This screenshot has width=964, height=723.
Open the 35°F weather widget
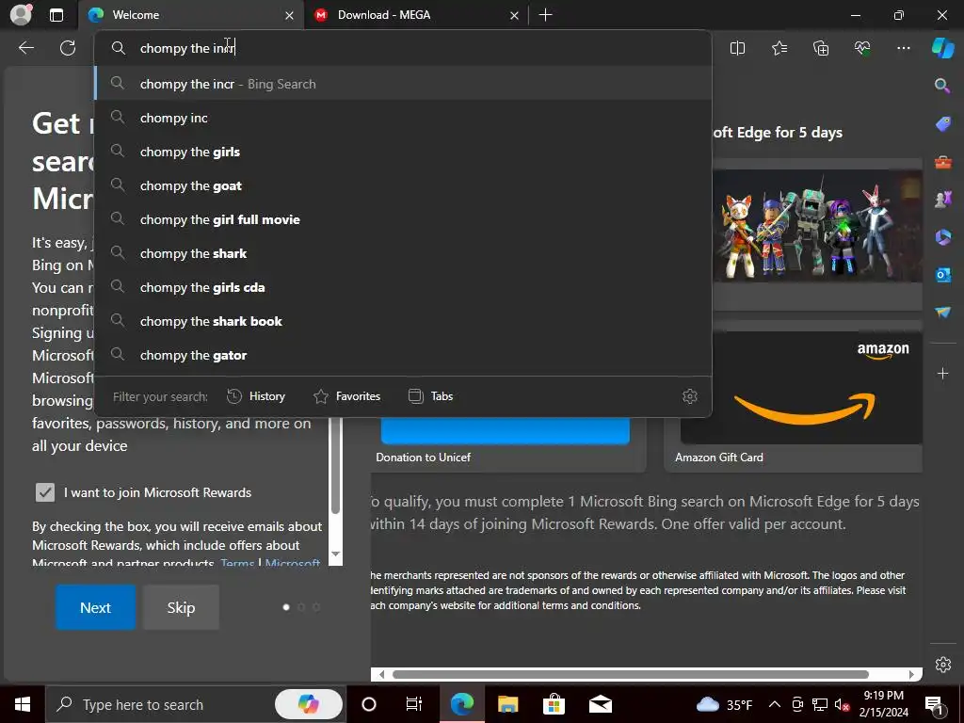724,704
